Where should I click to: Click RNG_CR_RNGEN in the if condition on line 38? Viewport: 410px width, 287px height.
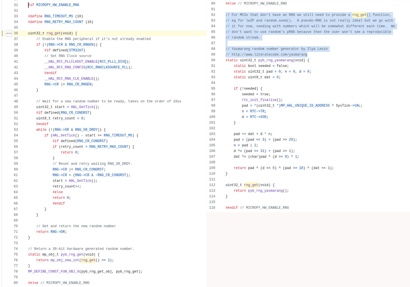click(x=81, y=45)
